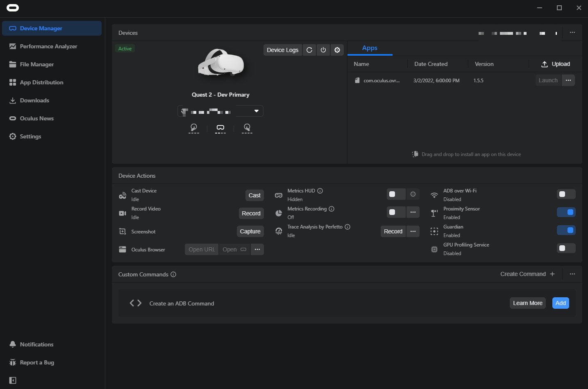
Task: Show Metrics Recording info icon
Action: click(331, 209)
